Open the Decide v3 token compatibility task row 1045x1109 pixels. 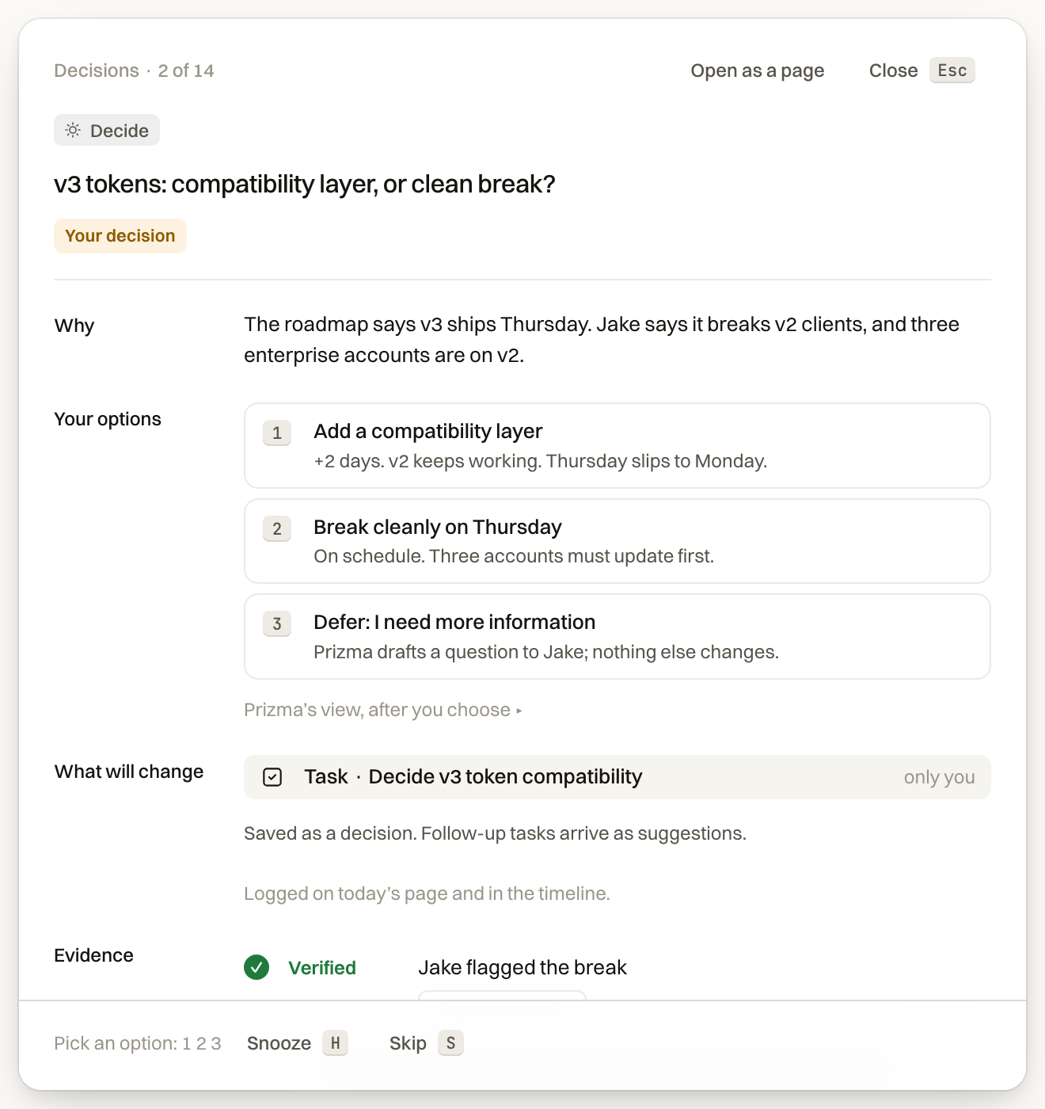[x=617, y=777]
